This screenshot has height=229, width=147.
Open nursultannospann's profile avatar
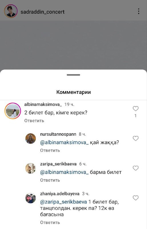click(x=31, y=139)
